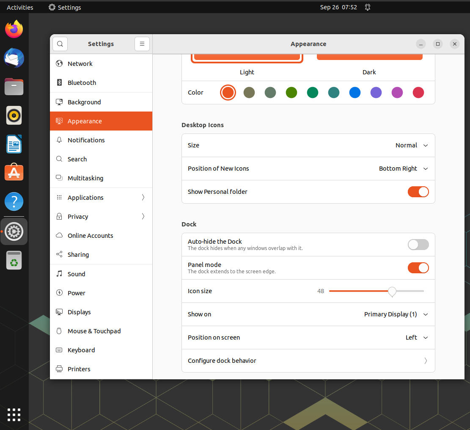
Task: Switch to the Privacy section
Action: [x=78, y=216]
